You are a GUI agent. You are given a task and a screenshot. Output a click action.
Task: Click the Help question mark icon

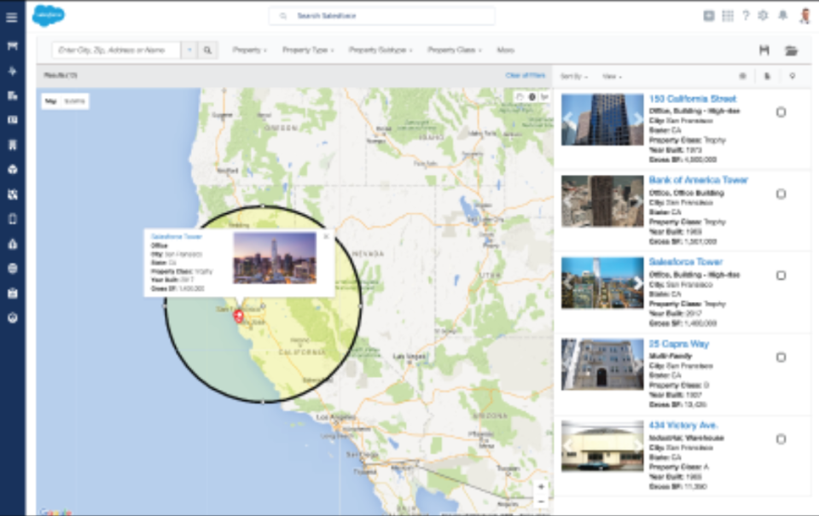click(746, 14)
